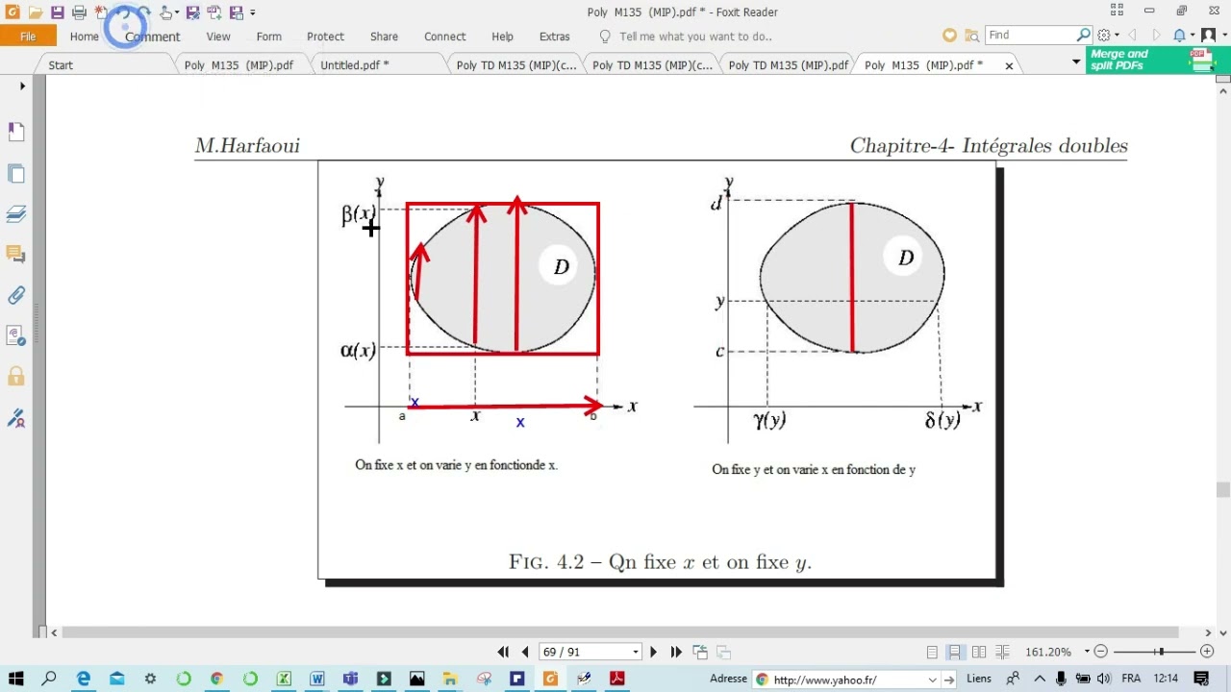Switch to single page view
This screenshot has height=692, width=1231.
click(x=932, y=652)
